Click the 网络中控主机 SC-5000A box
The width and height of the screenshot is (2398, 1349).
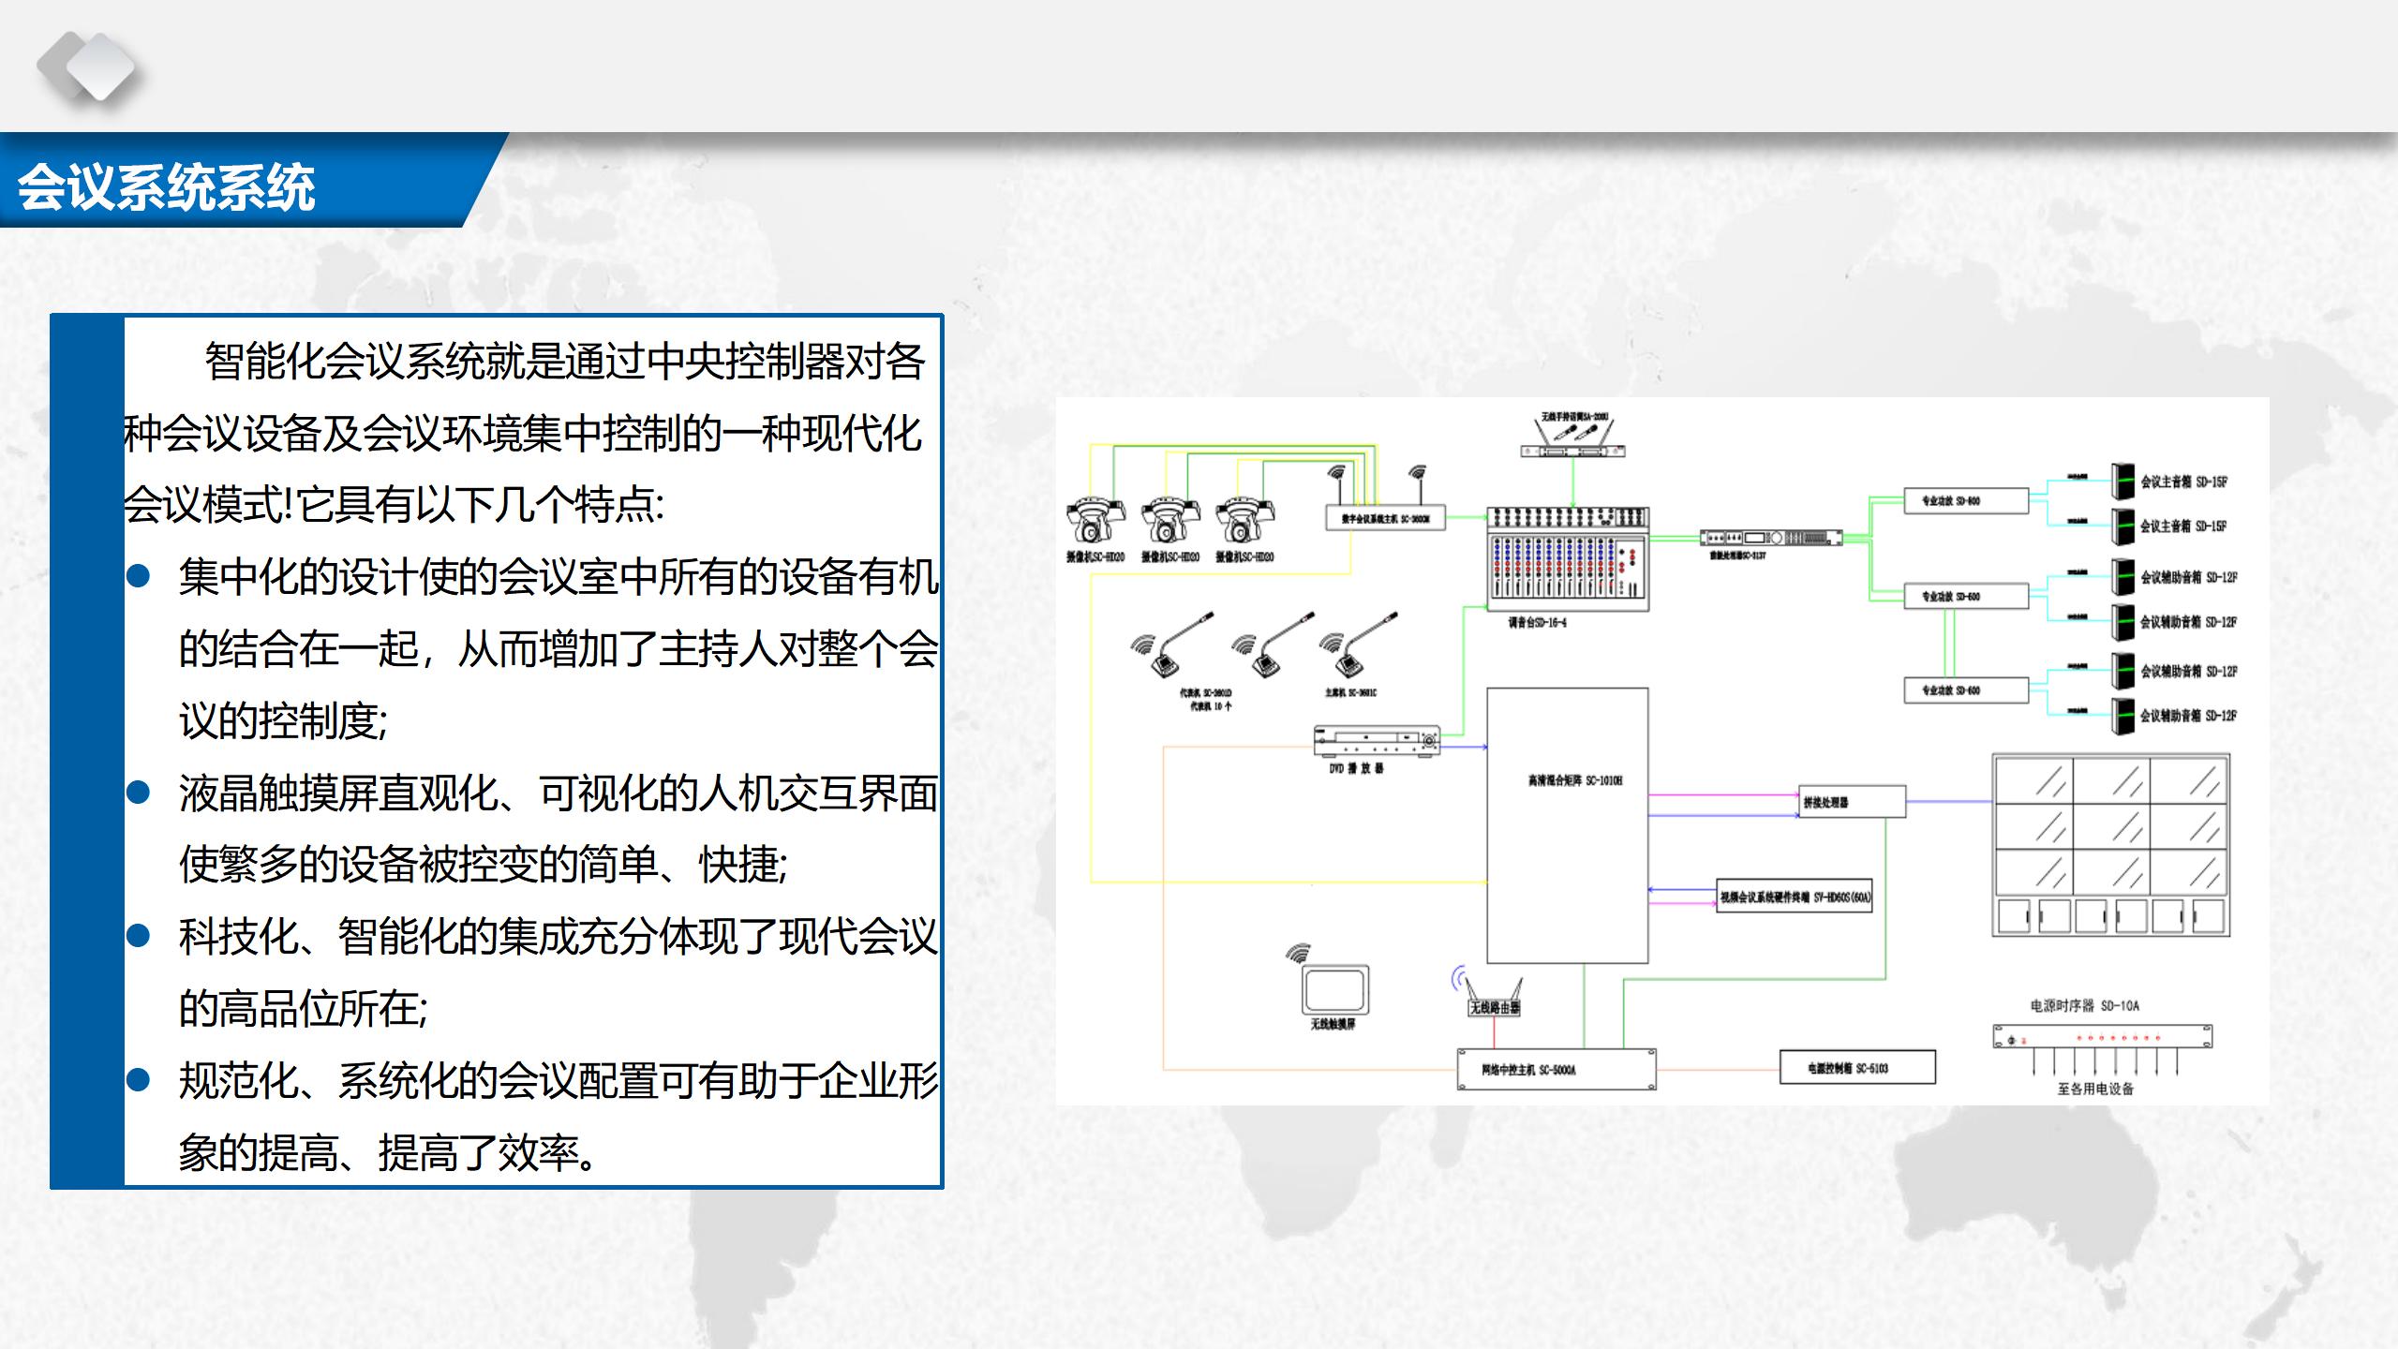pos(1556,1069)
